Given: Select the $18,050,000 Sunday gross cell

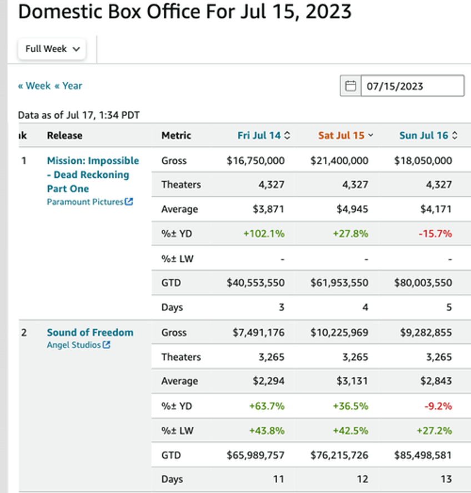Looking at the screenshot, I should pyautogui.click(x=423, y=161).
